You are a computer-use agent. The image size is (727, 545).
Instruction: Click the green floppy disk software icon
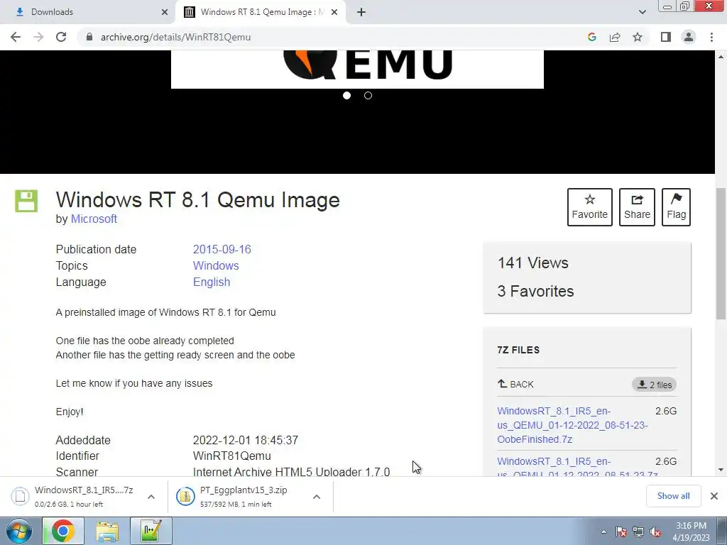[26, 201]
